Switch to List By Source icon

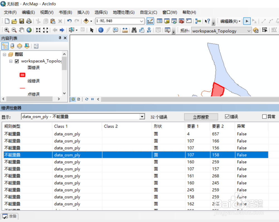point(12,46)
